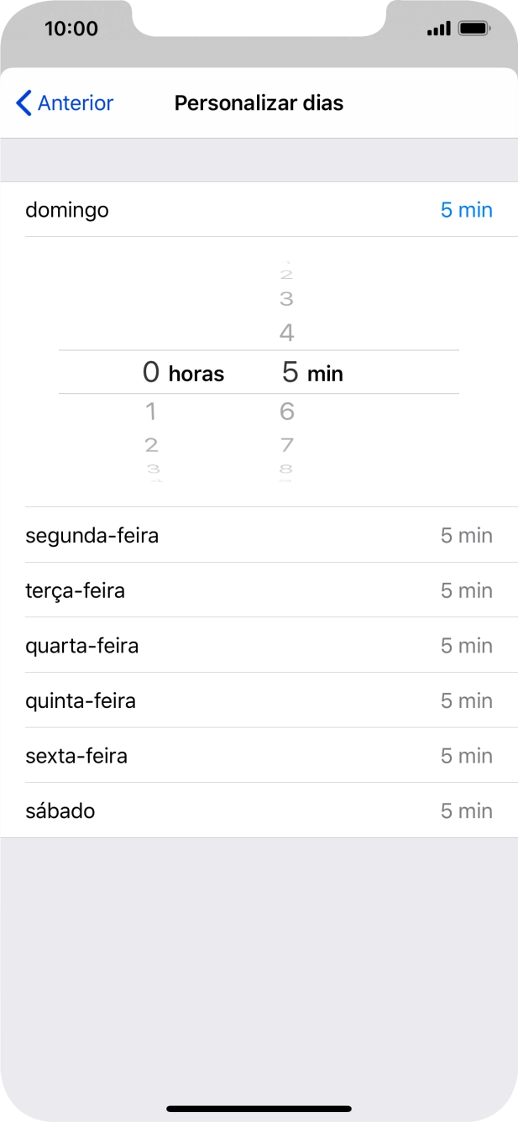
Task: Go back using the Anterior link
Action: coord(64,102)
